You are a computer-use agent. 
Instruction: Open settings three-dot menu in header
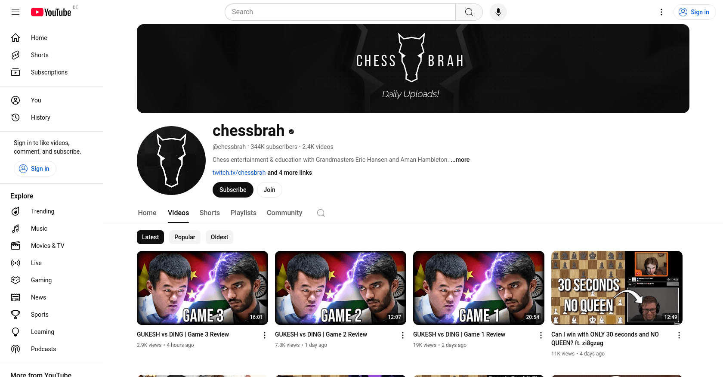[661, 12]
